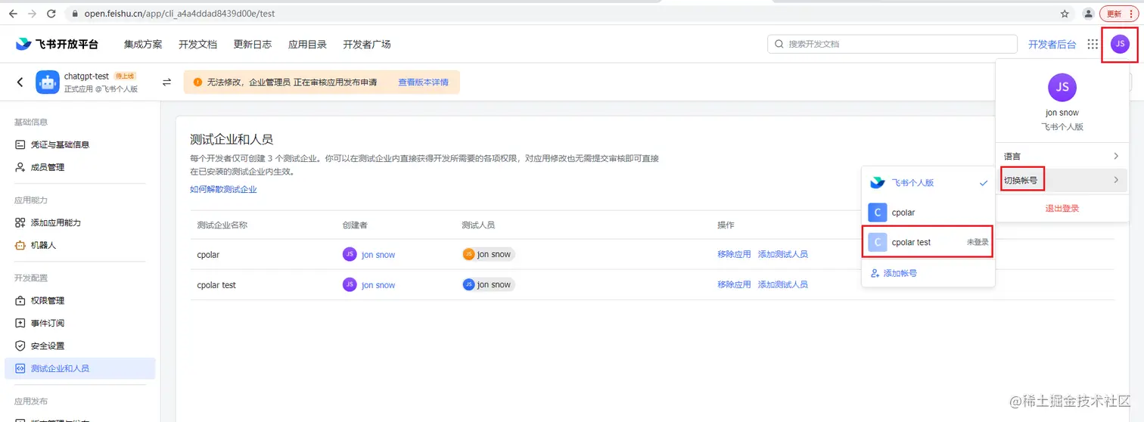1144x422 pixels.
Task: Click the red 更新 browser button
Action: point(1118,14)
